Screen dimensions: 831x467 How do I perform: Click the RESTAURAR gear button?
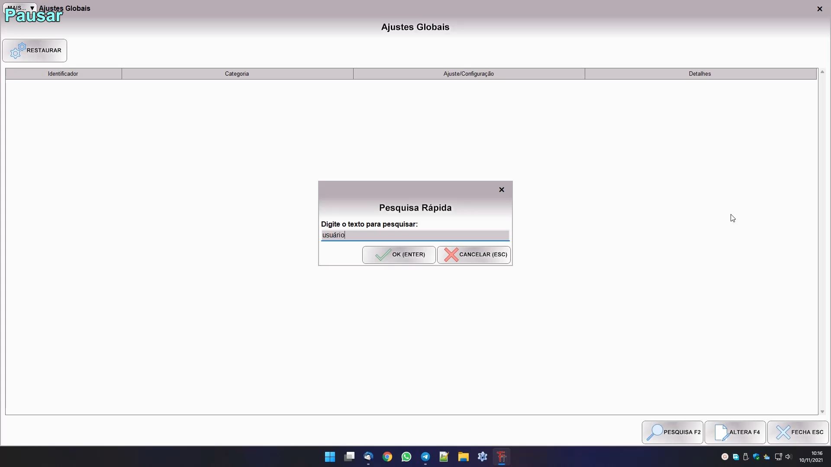tap(35, 51)
